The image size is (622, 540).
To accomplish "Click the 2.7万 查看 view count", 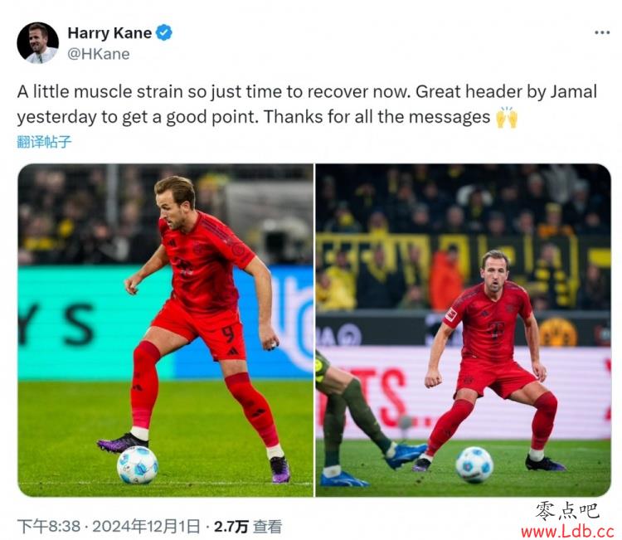I will click(x=248, y=527).
